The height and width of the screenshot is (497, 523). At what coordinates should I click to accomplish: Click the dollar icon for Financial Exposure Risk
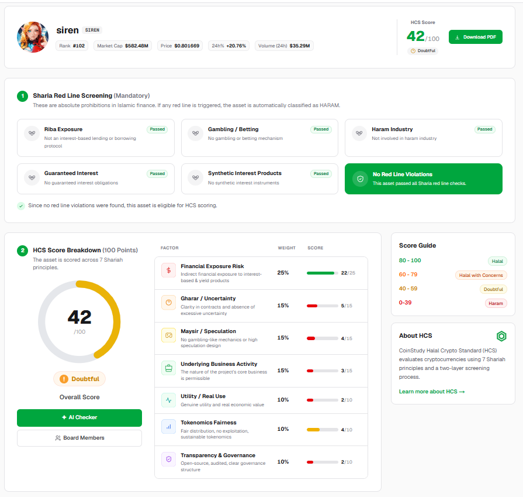coord(168,270)
